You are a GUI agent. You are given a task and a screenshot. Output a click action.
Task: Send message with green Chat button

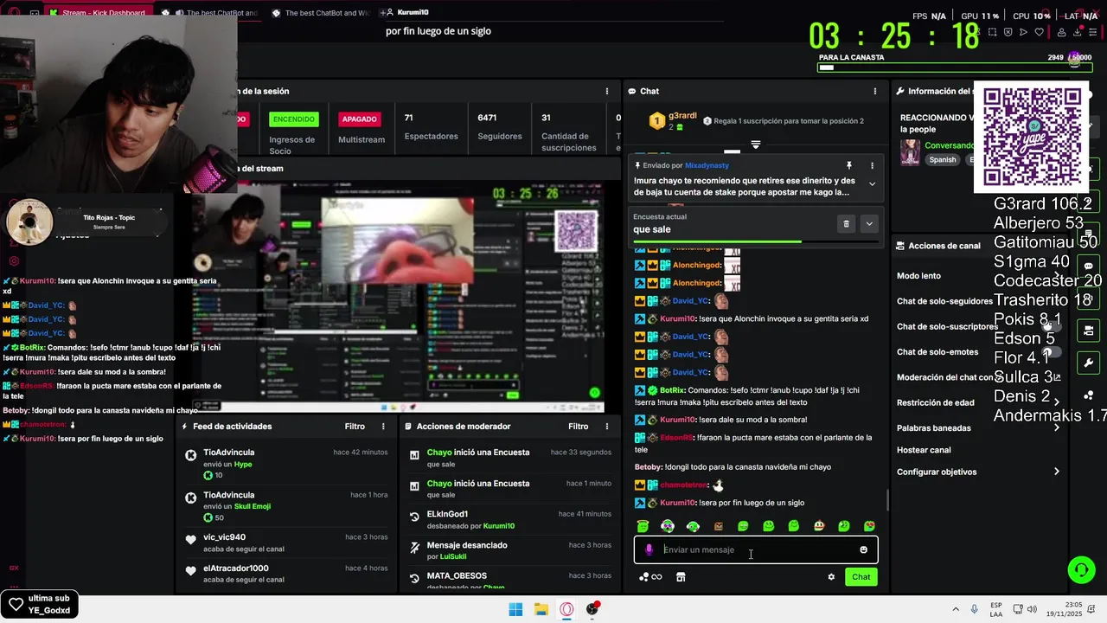[861, 576]
